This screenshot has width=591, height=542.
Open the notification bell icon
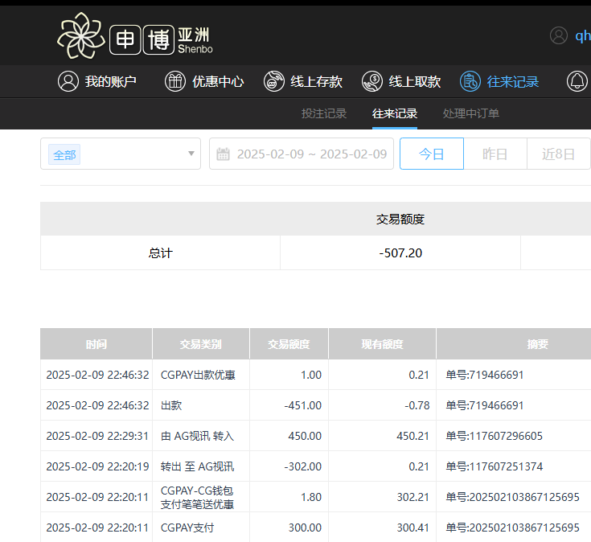tap(577, 81)
